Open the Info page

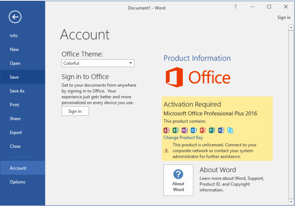pyautogui.click(x=22, y=36)
